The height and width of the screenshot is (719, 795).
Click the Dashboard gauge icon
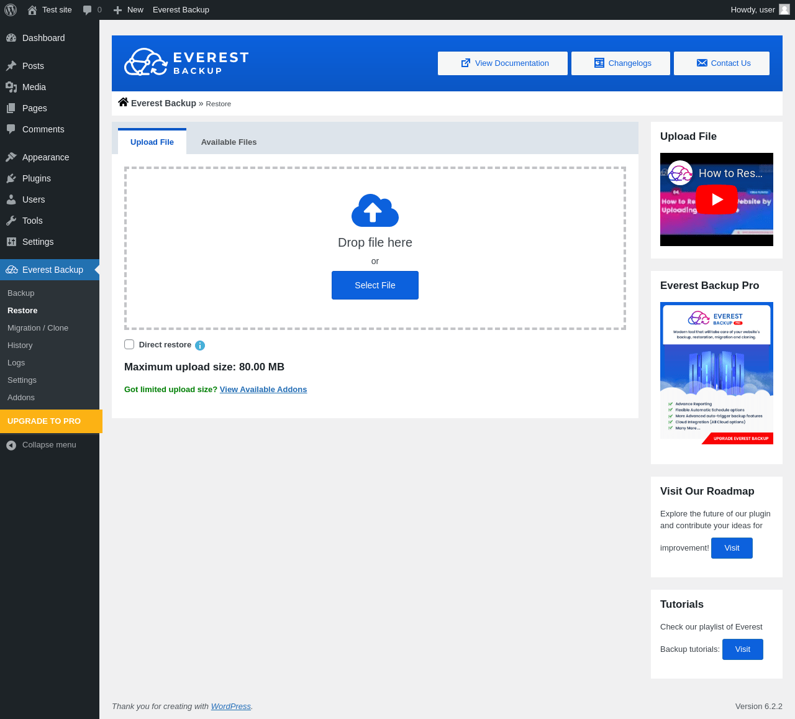[11, 38]
